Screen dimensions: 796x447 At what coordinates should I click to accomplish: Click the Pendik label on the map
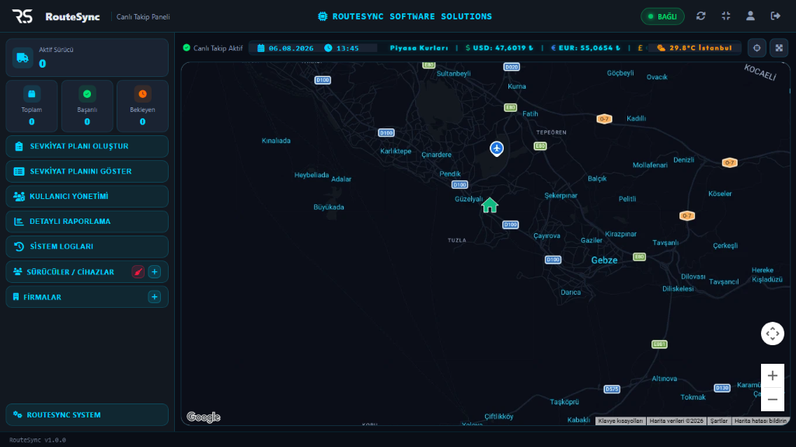(450, 173)
